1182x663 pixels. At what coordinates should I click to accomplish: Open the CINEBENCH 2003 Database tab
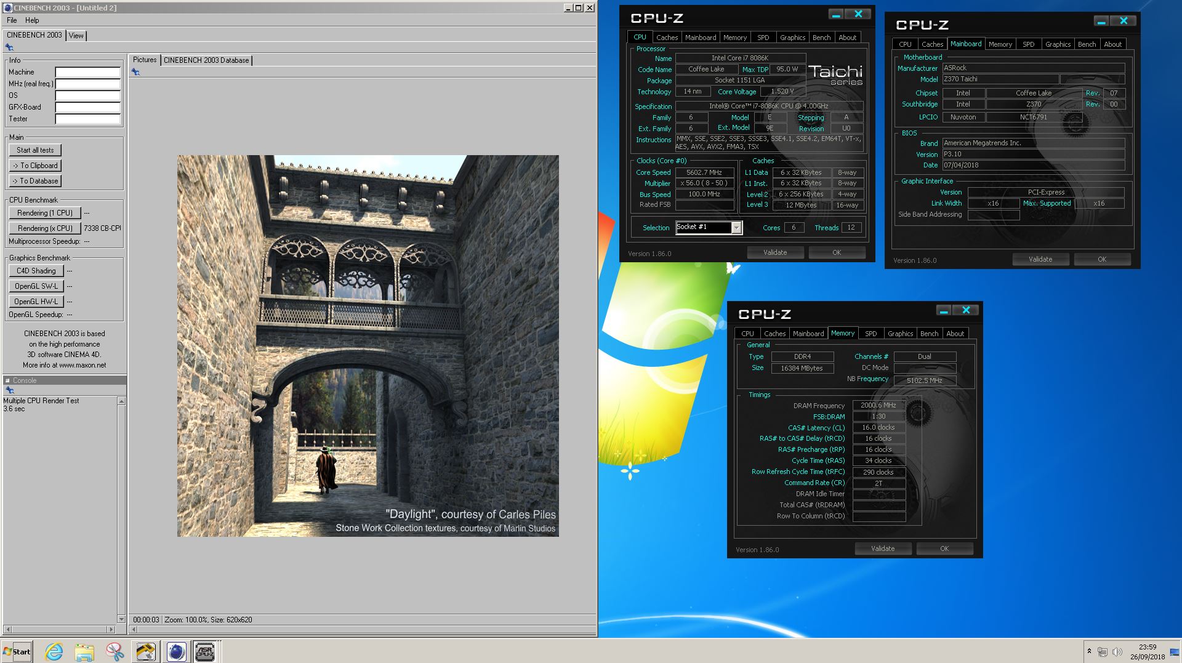206,60
